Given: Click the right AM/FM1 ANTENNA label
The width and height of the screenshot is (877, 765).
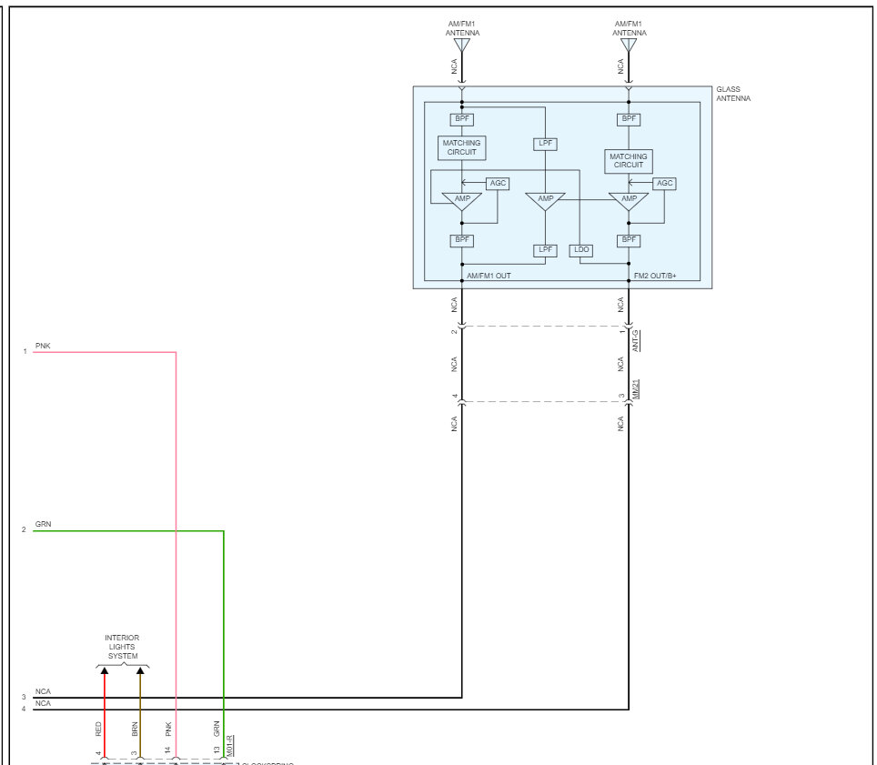Looking at the screenshot, I should coord(629,28).
